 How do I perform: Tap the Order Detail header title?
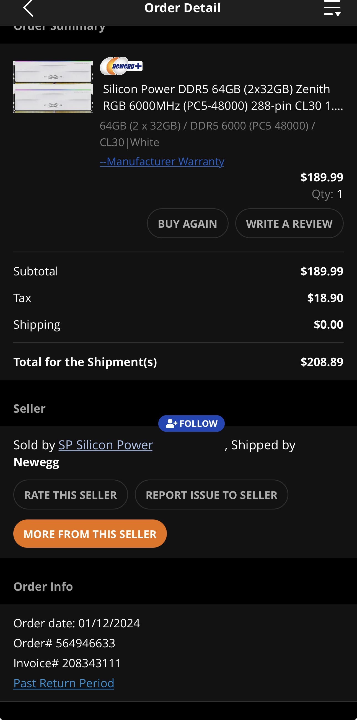[182, 8]
